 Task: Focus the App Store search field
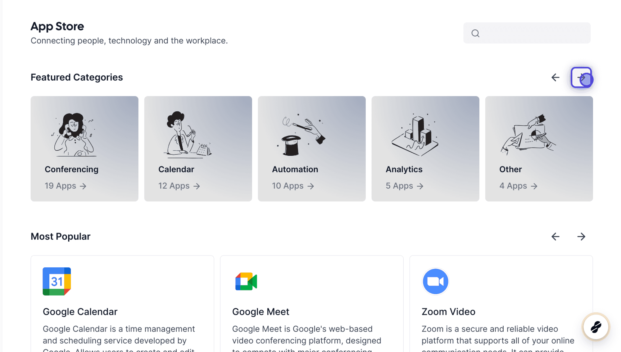click(527, 33)
